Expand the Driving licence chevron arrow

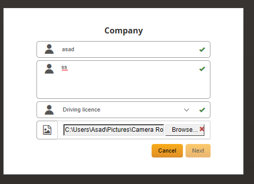(x=187, y=110)
